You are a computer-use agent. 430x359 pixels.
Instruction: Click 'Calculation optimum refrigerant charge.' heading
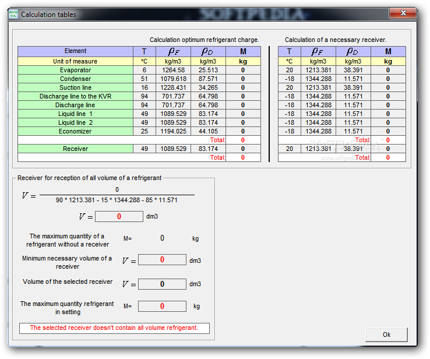205,40
